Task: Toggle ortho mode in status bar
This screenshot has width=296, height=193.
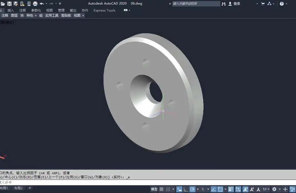Action: [186, 189]
